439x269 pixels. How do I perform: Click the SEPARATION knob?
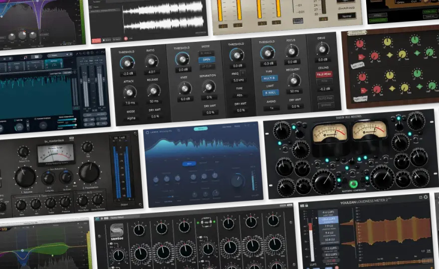pyautogui.click(x=209, y=87)
